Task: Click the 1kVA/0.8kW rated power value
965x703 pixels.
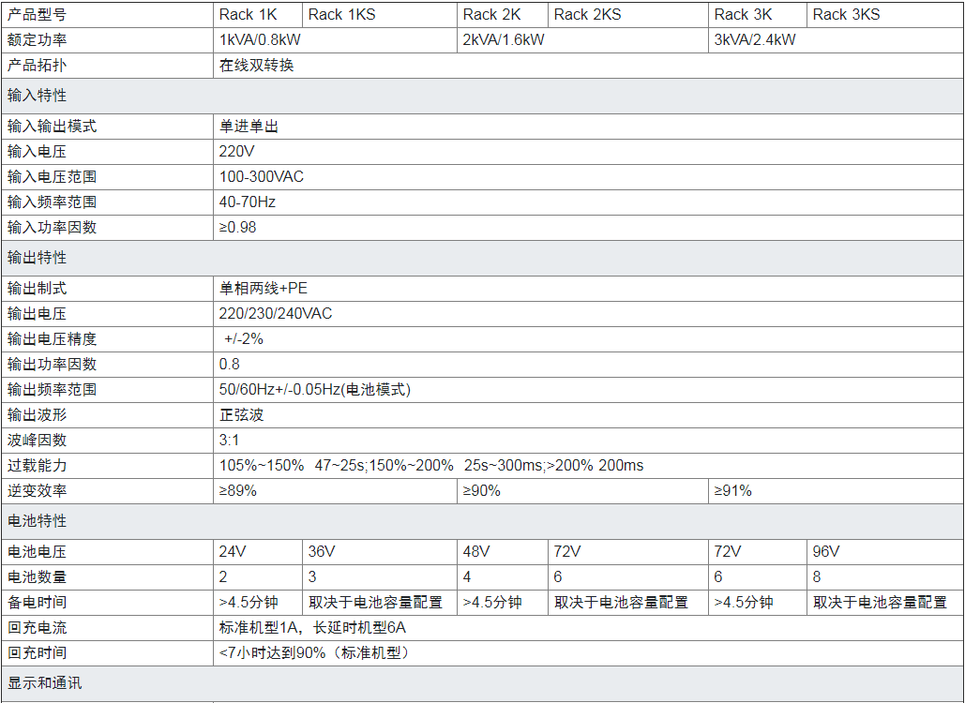Action: point(260,39)
